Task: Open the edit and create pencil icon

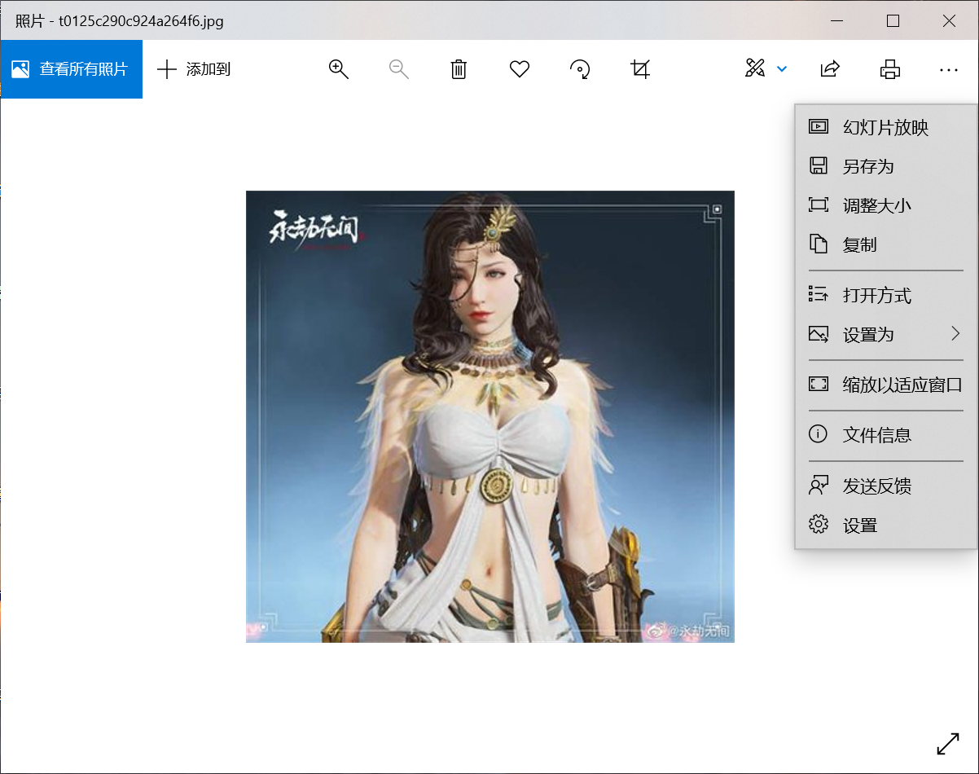Action: (755, 69)
